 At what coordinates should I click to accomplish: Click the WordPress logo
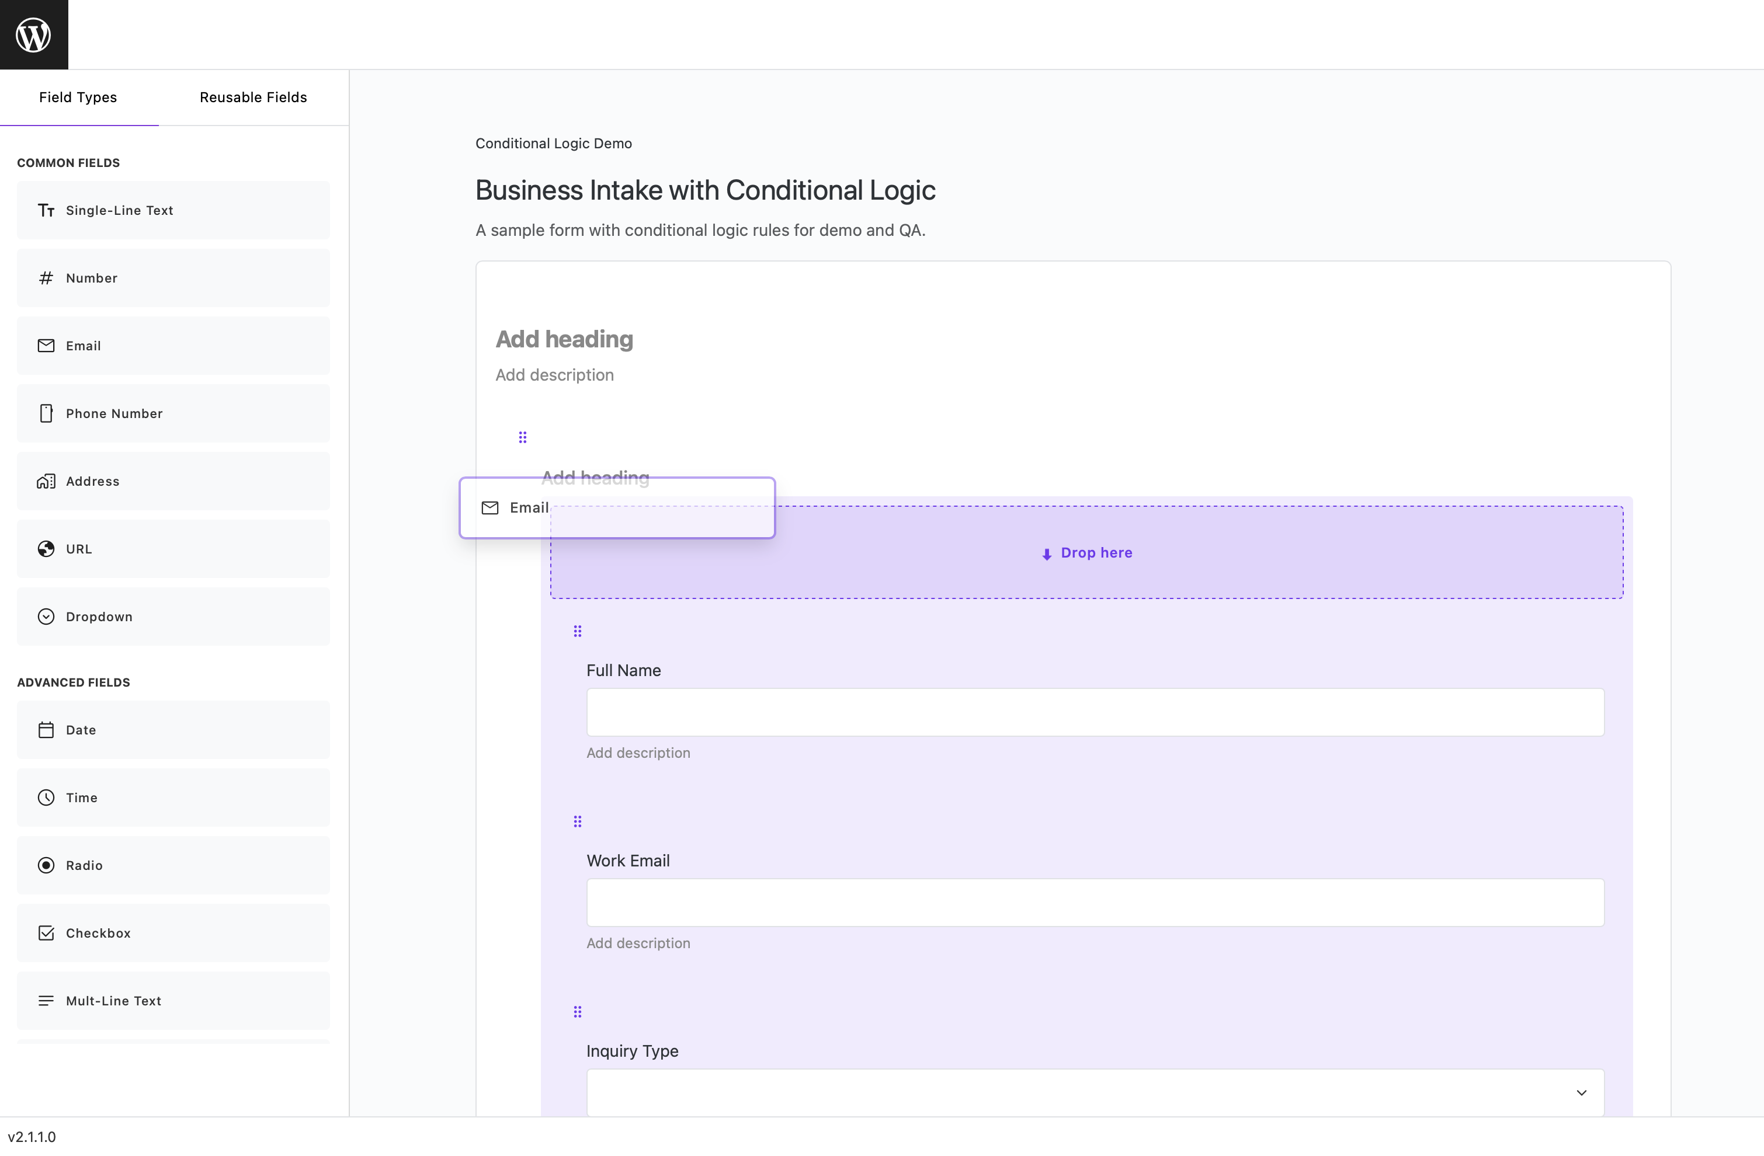point(33,33)
